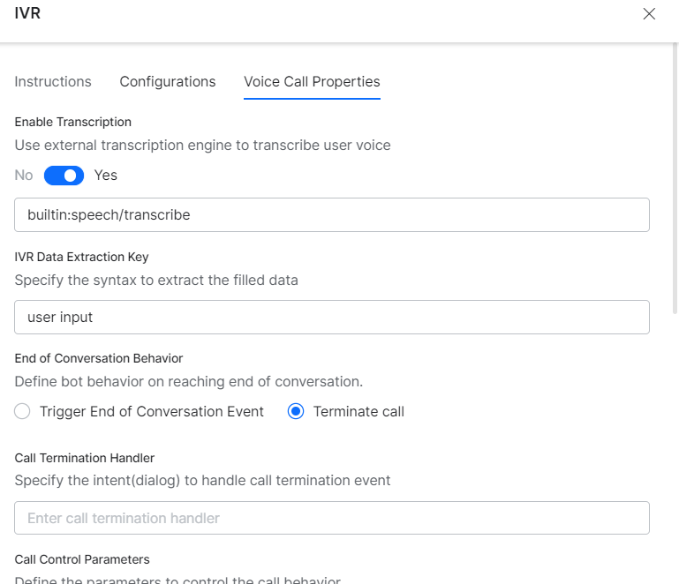The height and width of the screenshot is (584, 679).
Task: Toggle the Enable Transcription switch
Action: click(x=64, y=176)
